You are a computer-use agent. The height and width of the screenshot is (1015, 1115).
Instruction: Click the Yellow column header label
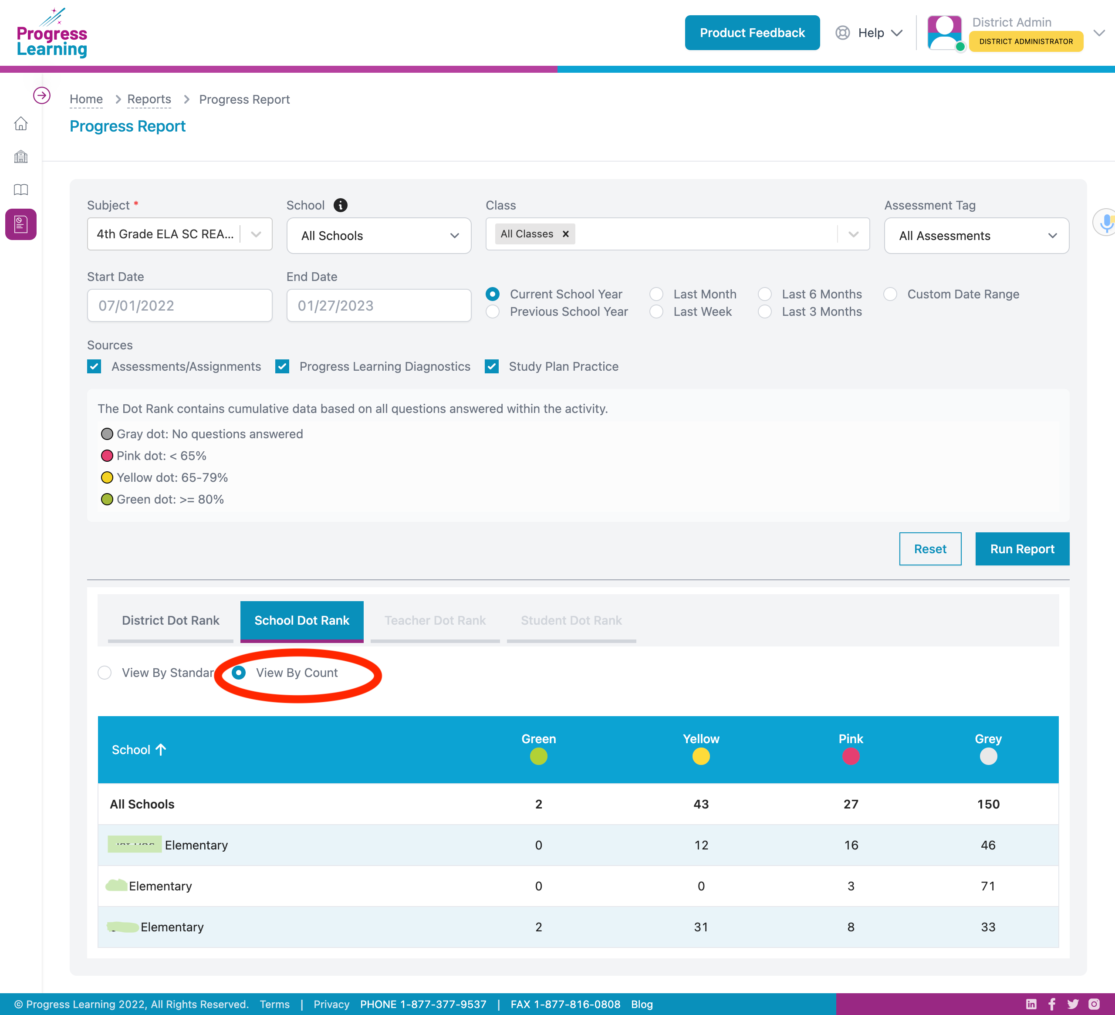(701, 739)
